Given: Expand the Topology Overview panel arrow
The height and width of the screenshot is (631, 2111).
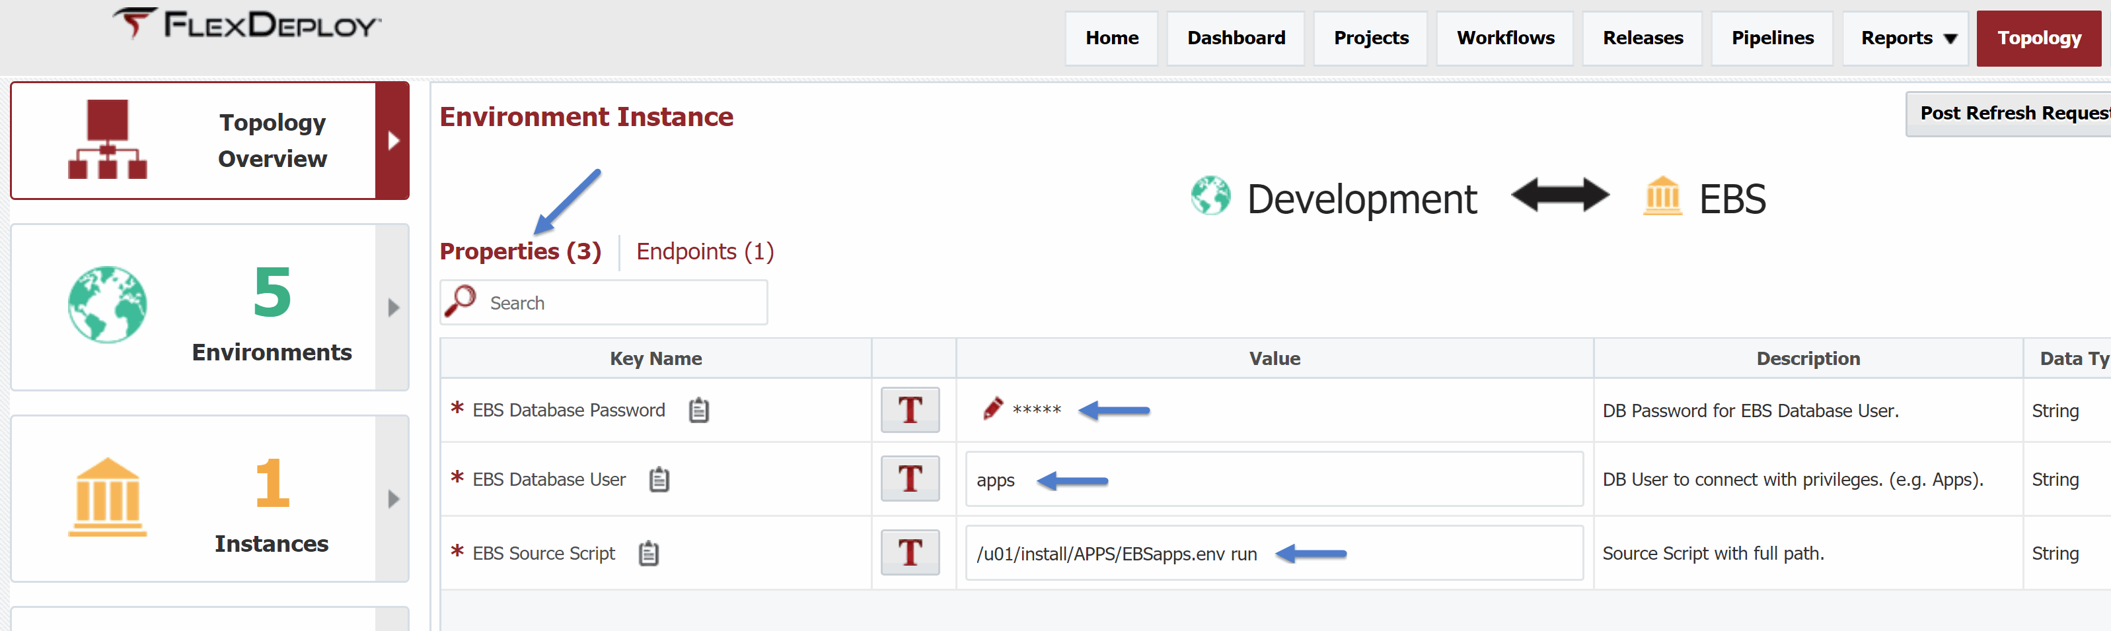Looking at the screenshot, I should (x=392, y=141).
